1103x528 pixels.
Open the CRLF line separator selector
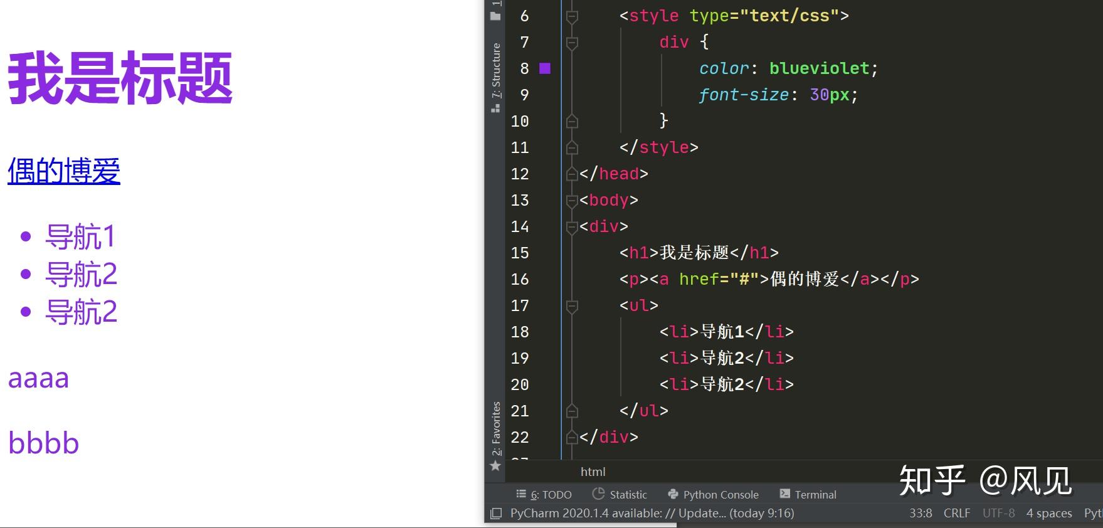[x=956, y=514]
